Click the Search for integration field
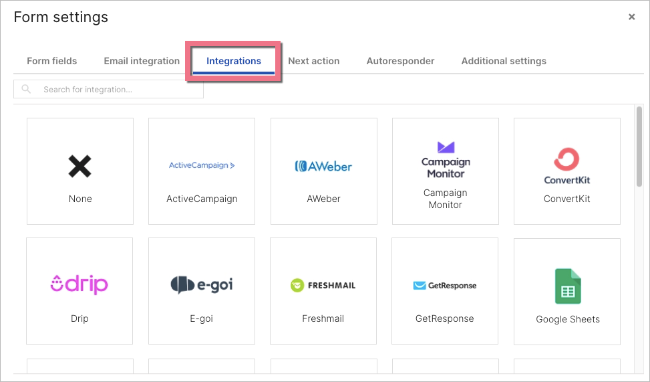The image size is (650, 382). pos(117,89)
